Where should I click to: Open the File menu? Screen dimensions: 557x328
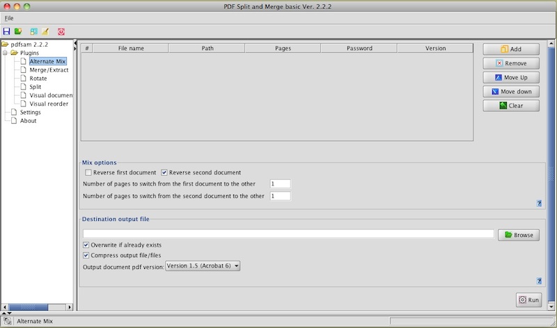(x=9, y=17)
